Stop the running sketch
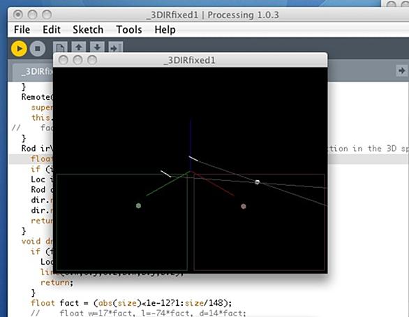The image size is (409, 317). [x=38, y=49]
